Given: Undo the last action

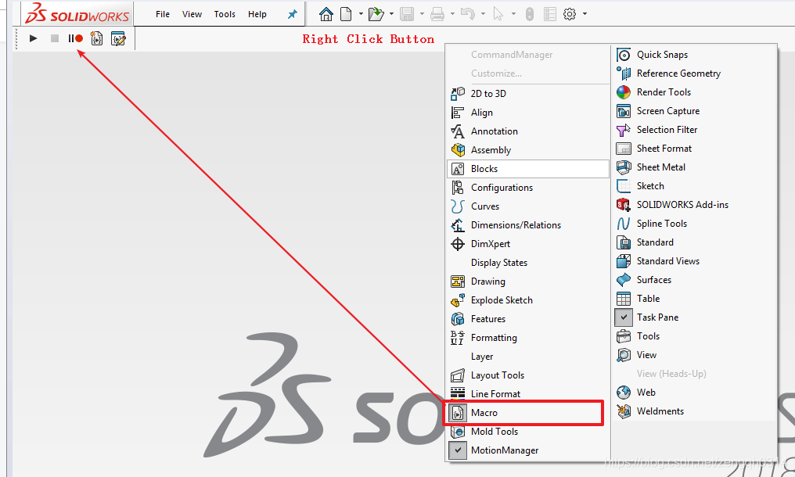Looking at the screenshot, I should pyautogui.click(x=467, y=14).
